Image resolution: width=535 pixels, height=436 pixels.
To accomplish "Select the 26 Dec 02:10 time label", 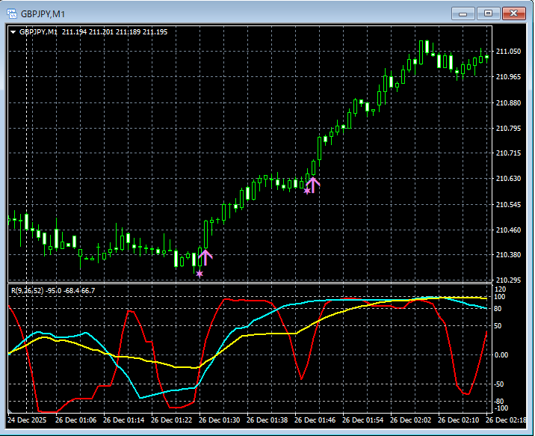I will [x=459, y=420].
